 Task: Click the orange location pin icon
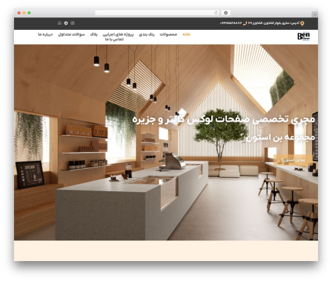(x=302, y=23)
